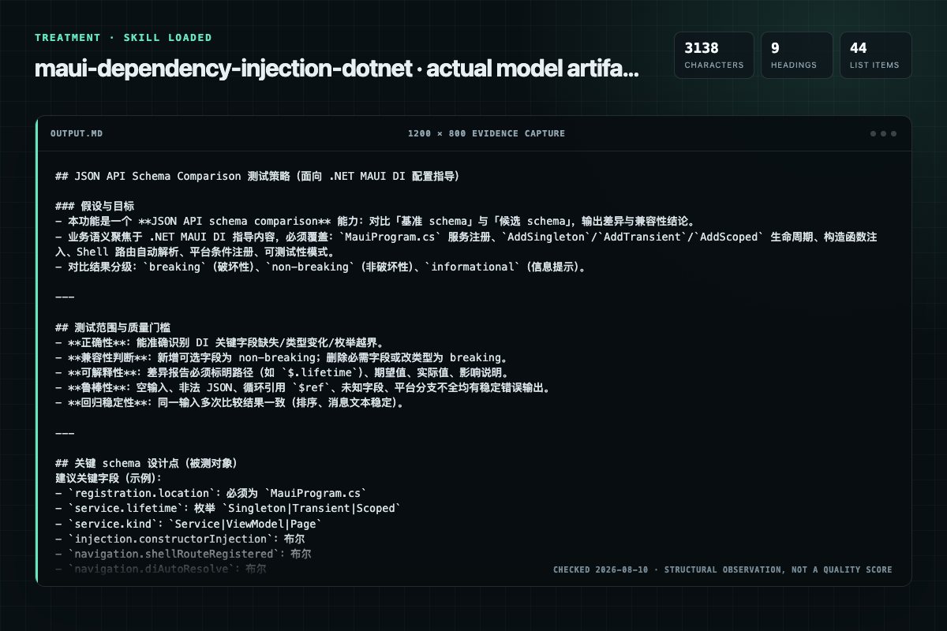947x631 pixels.
Task: Click the line starting "- 对比结果分级"
Action: (x=323, y=267)
